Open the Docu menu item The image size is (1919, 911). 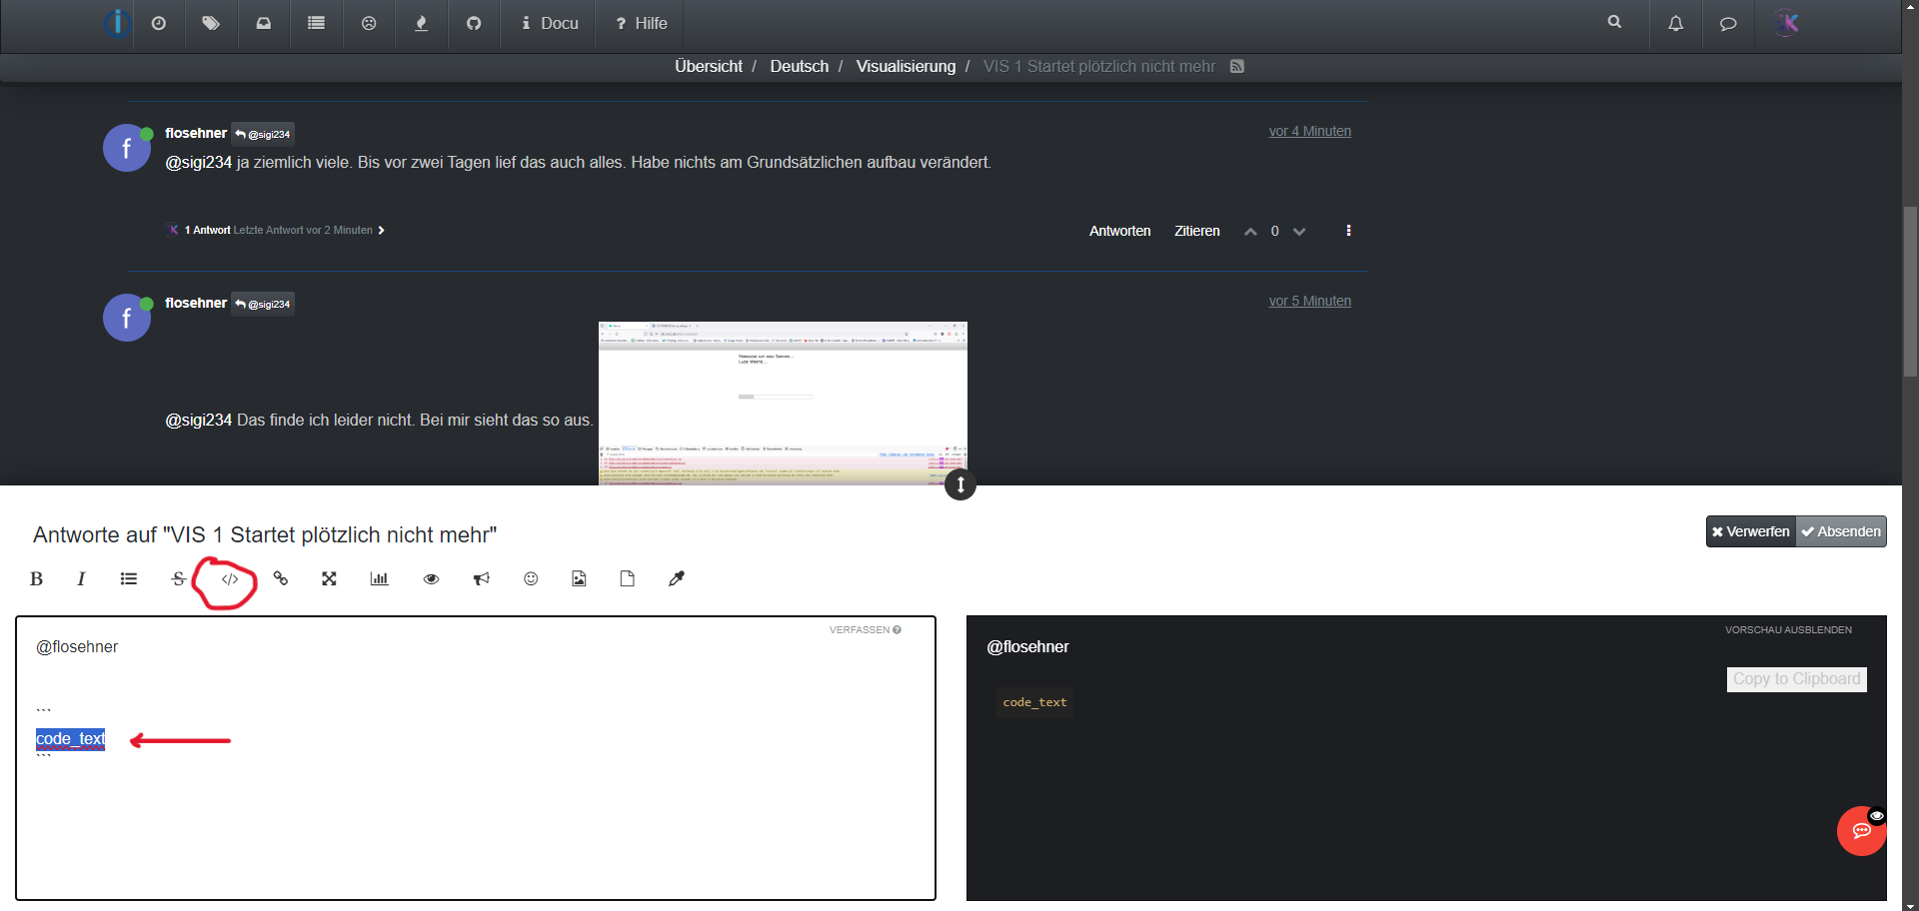(550, 23)
